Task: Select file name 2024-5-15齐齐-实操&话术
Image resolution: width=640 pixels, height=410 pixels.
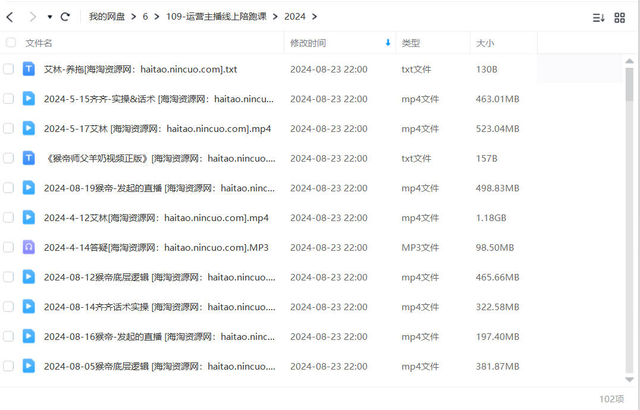Action: [159, 99]
